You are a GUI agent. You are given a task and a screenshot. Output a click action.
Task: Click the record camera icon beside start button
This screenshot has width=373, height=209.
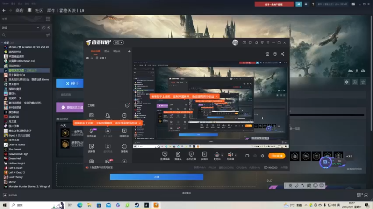pyautogui.click(x=248, y=156)
